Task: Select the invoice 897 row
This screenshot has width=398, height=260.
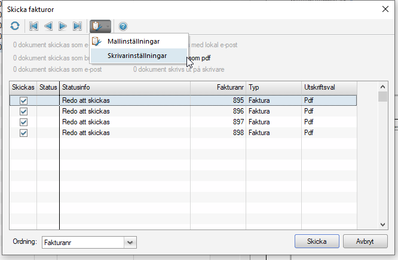Action: point(179,122)
